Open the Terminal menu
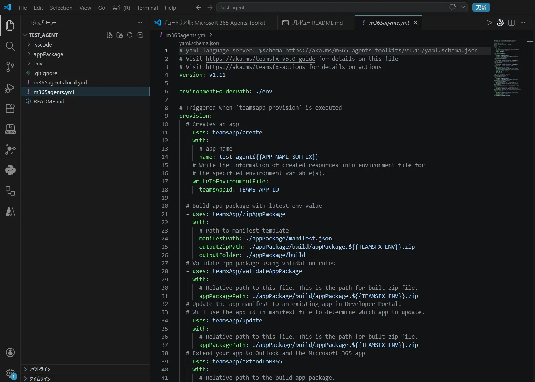This screenshot has height=382, width=535. coord(147,8)
